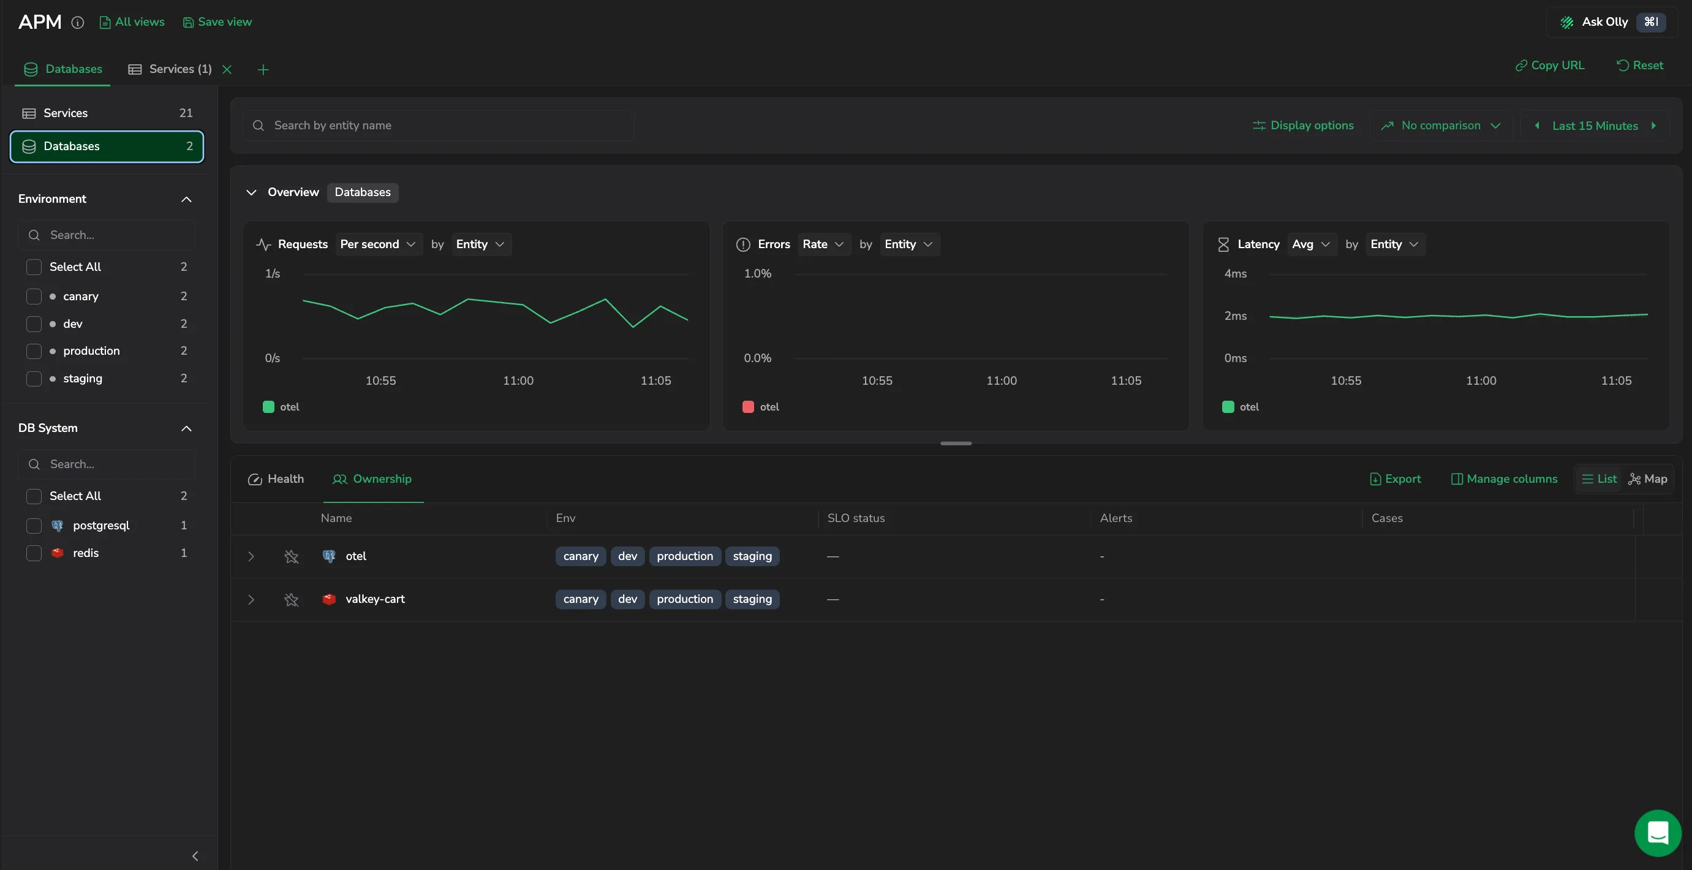This screenshot has width=1692, height=870.
Task: Click Save view
Action: coord(217,21)
